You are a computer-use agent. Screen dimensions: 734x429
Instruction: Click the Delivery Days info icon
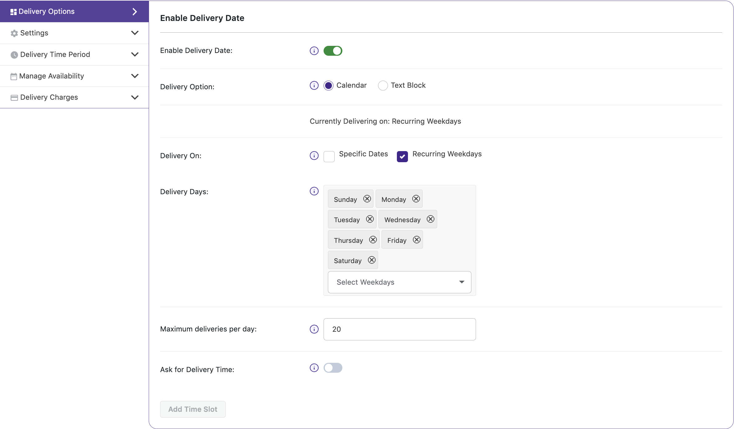coord(314,191)
